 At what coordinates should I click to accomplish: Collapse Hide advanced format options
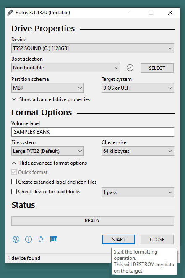50,163
